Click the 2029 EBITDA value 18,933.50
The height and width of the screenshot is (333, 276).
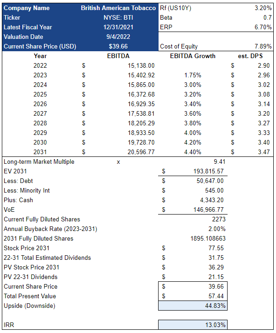pyautogui.click(x=141, y=133)
